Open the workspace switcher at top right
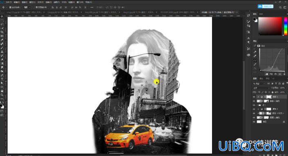The image size is (288, 156). (x=285, y=7)
